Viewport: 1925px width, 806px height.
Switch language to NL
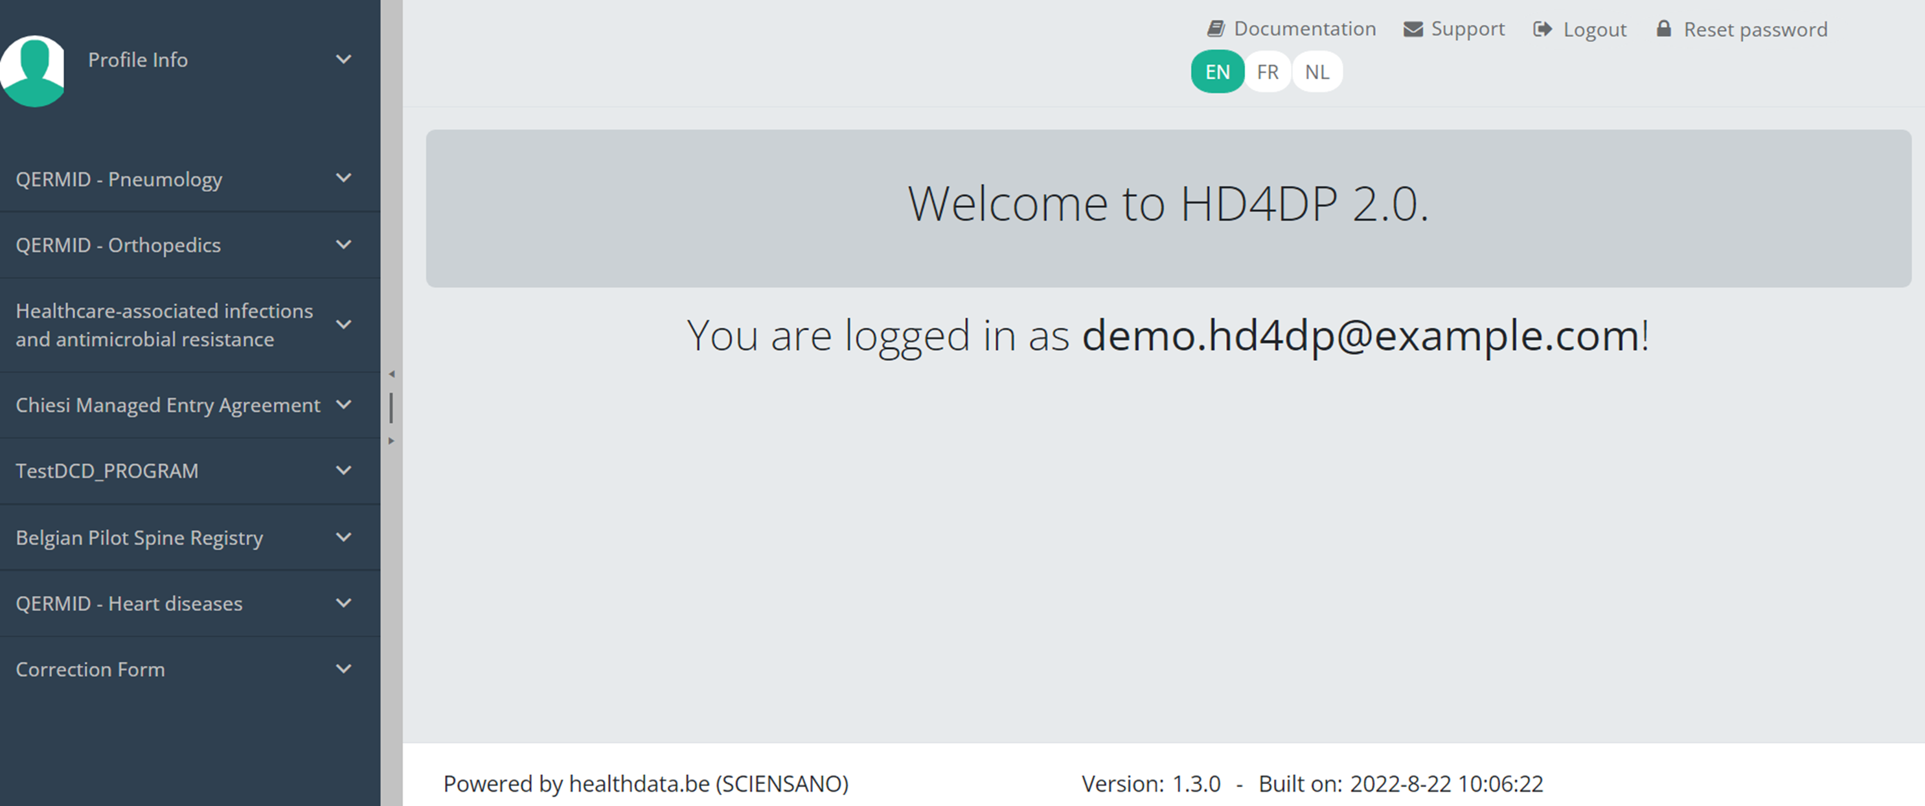(x=1317, y=72)
